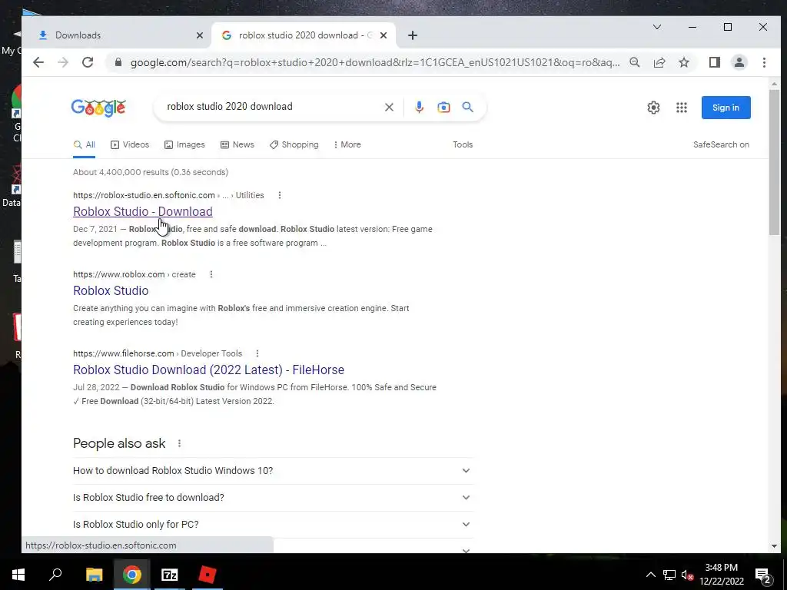Open taskbar clock showing 3:48 PM
The height and width of the screenshot is (590, 787).
(721, 575)
